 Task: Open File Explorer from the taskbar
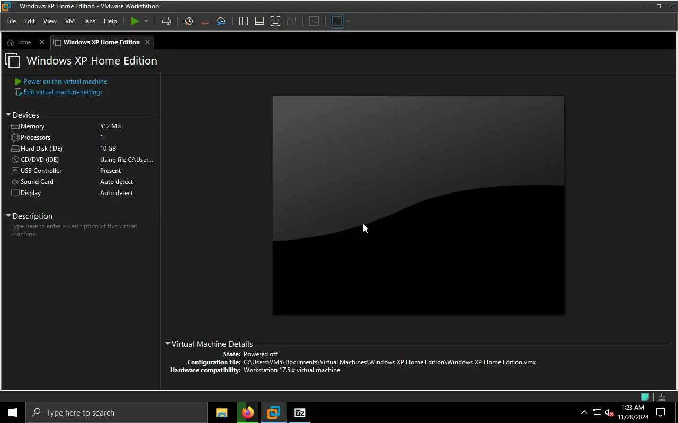coord(222,412)
